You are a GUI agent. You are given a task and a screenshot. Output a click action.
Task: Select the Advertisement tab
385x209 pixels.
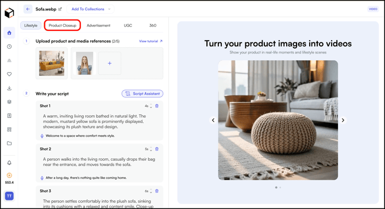[x=98, y=25]
